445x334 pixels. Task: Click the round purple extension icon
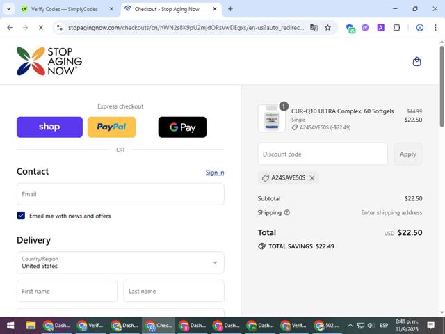point(365,28)
